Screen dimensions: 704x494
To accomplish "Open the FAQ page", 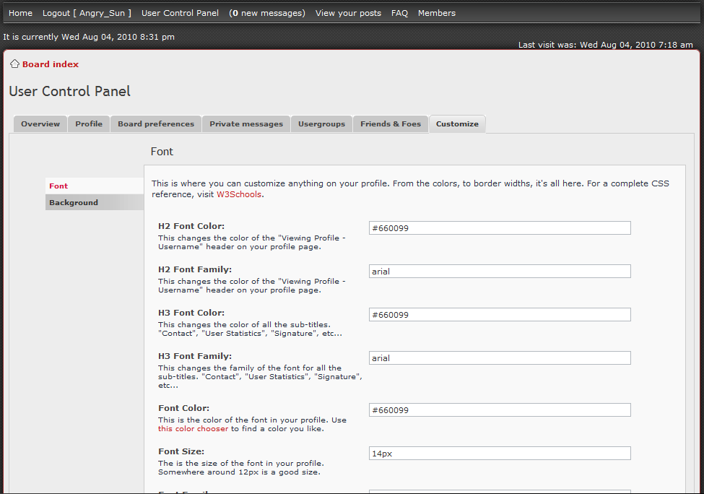I will coord(399,13).
